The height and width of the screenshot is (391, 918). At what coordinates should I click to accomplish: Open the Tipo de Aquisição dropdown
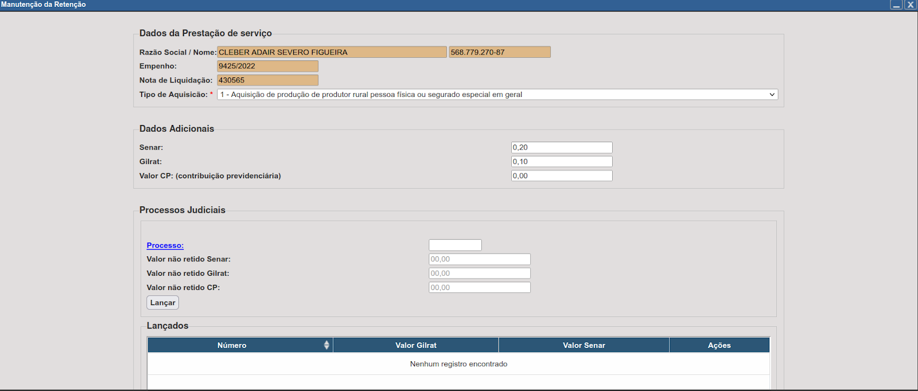click(497, 95)
